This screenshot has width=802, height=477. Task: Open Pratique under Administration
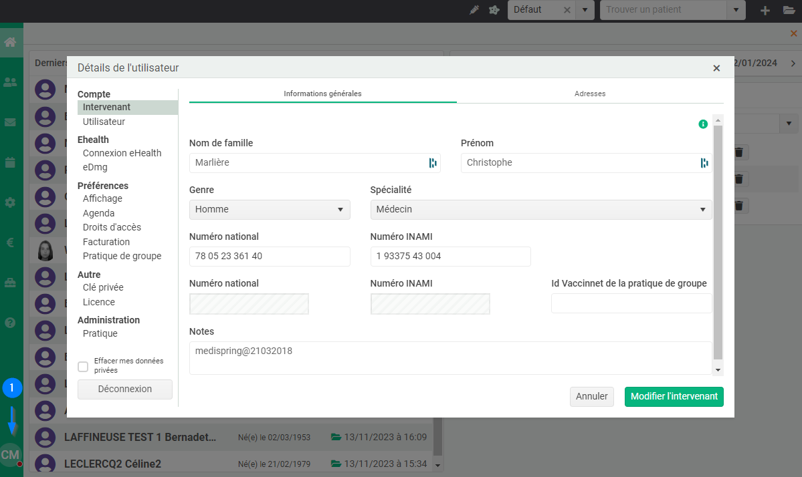tap(100, 333)
